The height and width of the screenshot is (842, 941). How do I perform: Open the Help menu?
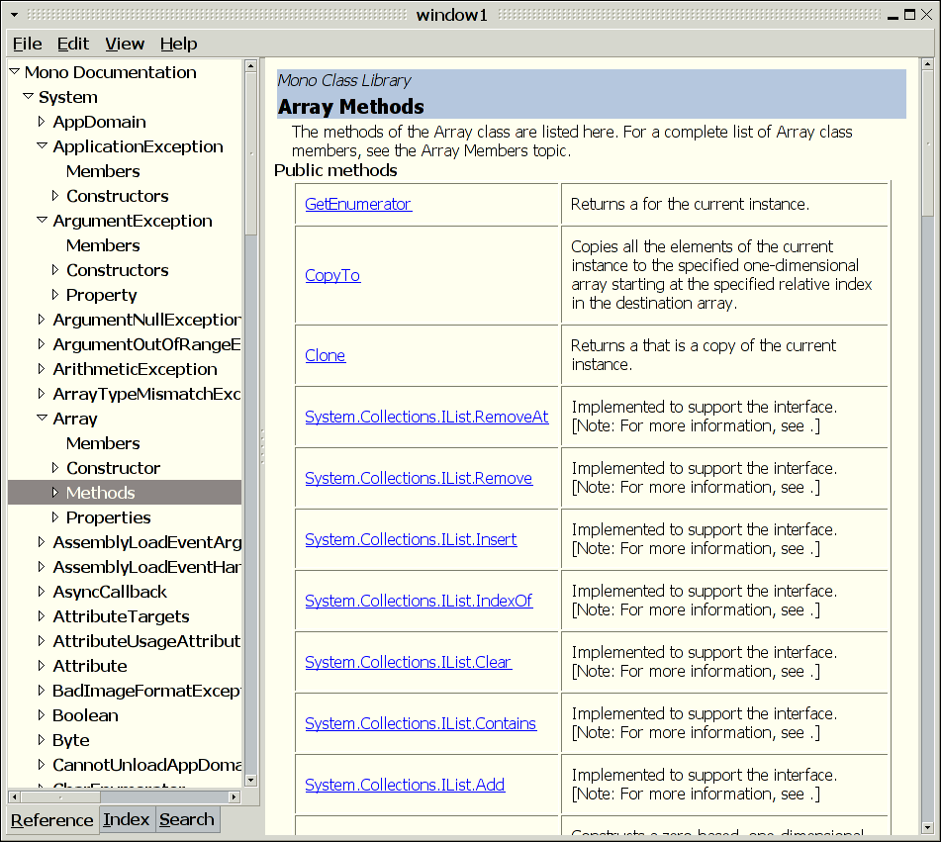click(x=178, y=44)
